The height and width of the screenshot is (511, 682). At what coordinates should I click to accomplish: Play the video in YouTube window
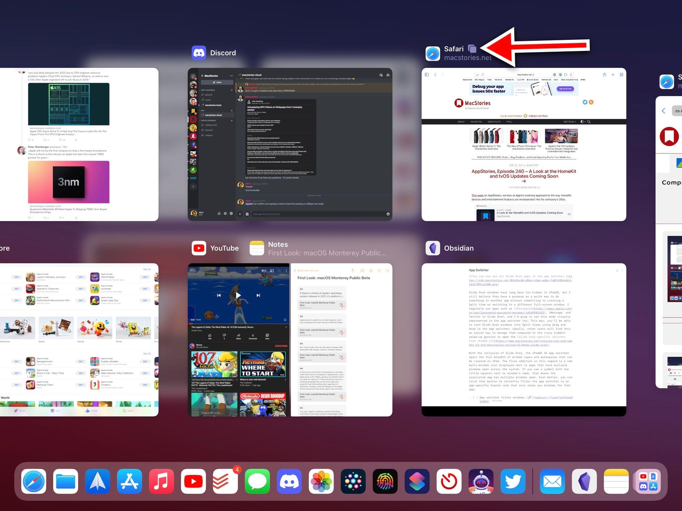click(238, 295)
